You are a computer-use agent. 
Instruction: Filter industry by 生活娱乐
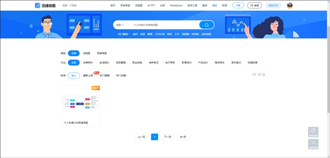(x=104, y=63)
